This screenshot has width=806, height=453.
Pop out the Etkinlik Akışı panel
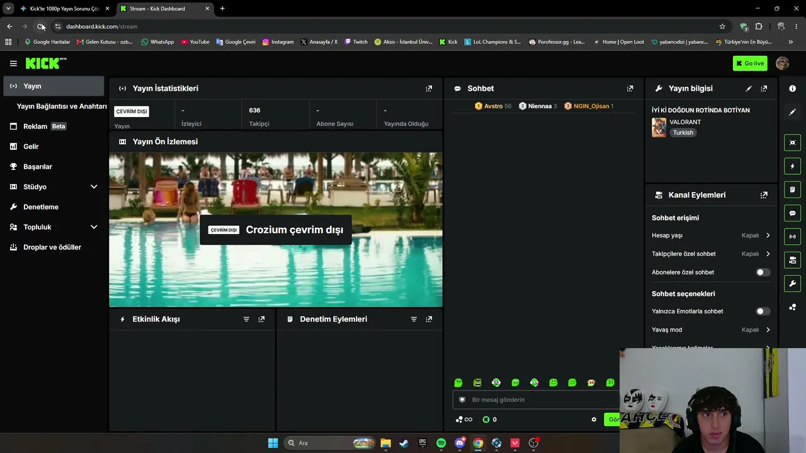pos(261,319)
